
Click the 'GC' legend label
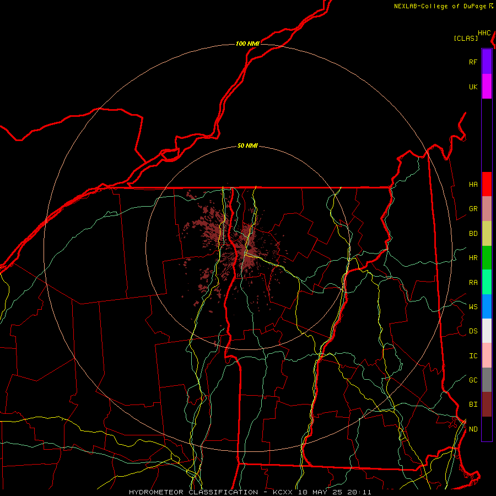pyautogui.click(x=473, y=380)
